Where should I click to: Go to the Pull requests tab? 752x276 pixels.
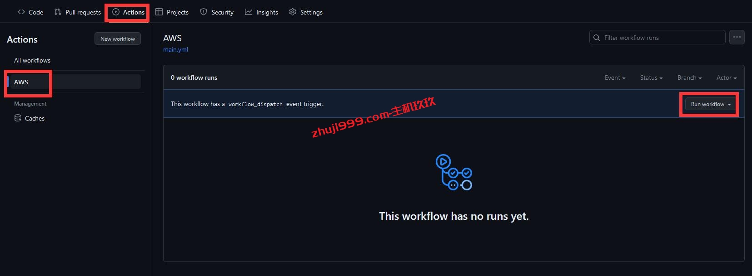click(x=77, y=12)
